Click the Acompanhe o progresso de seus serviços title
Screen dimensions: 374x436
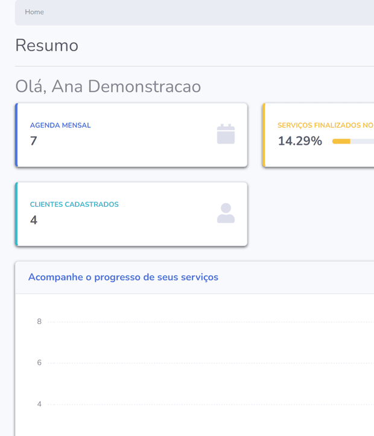(x=123, y=277)
